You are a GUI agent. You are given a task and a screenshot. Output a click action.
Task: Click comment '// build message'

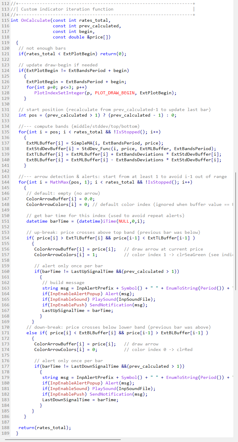[x=63, y=283]
